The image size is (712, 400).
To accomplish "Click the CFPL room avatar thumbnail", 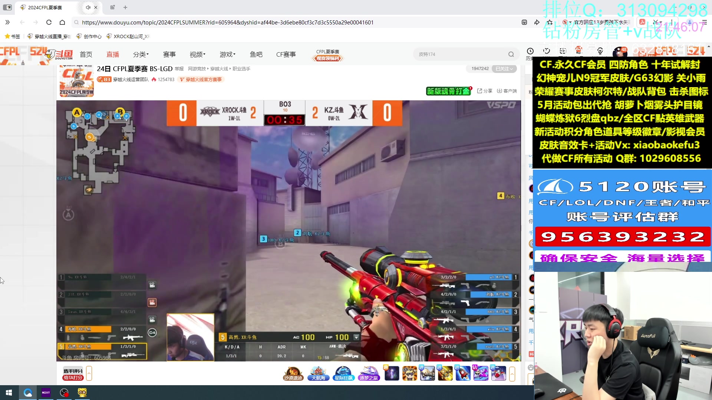I will pyautogui.click(x=77, y=81).
